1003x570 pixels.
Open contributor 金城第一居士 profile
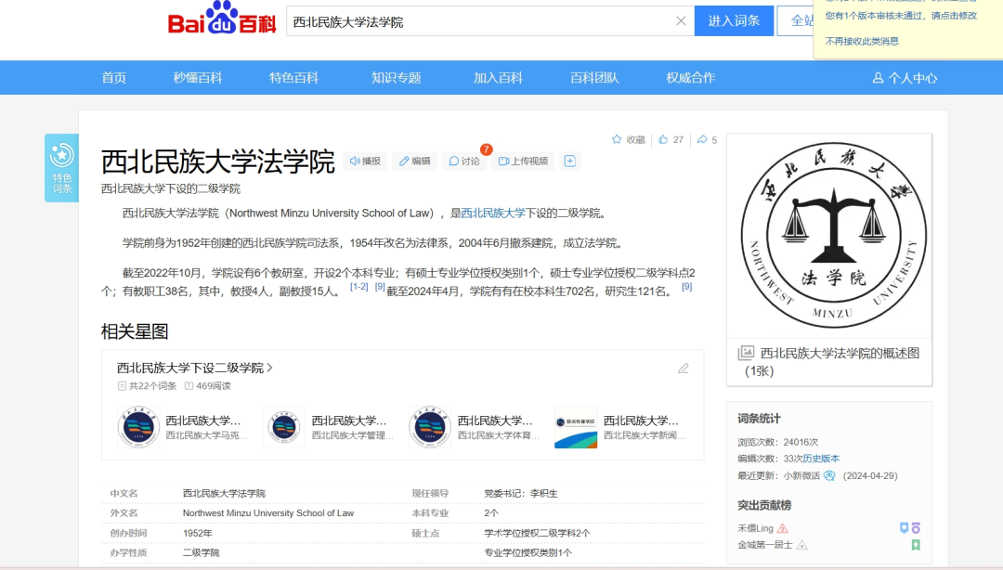(765, 545)
